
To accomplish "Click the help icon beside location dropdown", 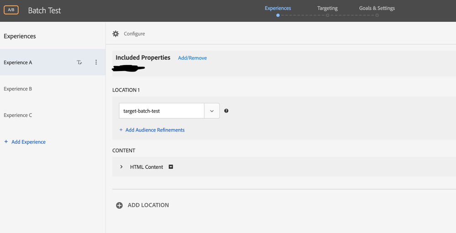I will click(226, 111).
